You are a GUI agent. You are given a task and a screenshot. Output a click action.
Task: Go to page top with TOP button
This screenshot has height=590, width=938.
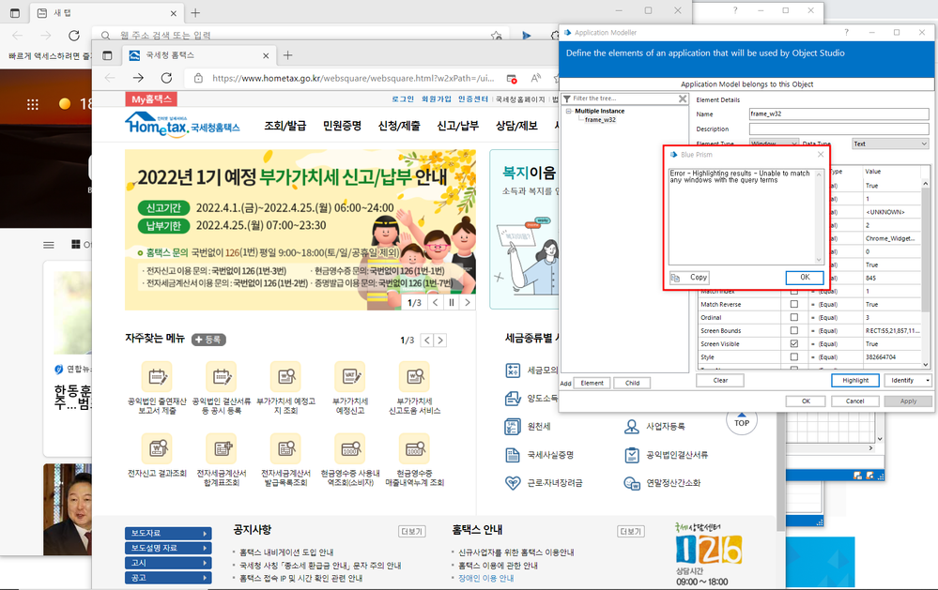(x=742, y=421)
